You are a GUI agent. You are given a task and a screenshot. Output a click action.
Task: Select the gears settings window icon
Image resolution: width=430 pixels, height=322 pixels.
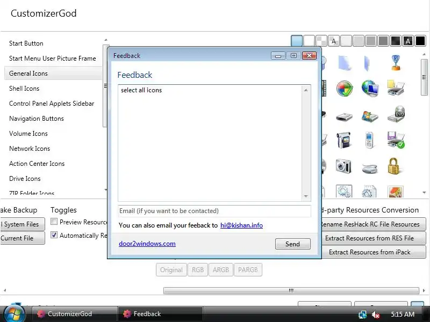[x=343, y=191]
